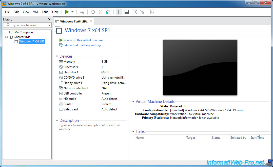
Task: Click the Network adapter 1 device icon
Action: click(x=61, y=88)
